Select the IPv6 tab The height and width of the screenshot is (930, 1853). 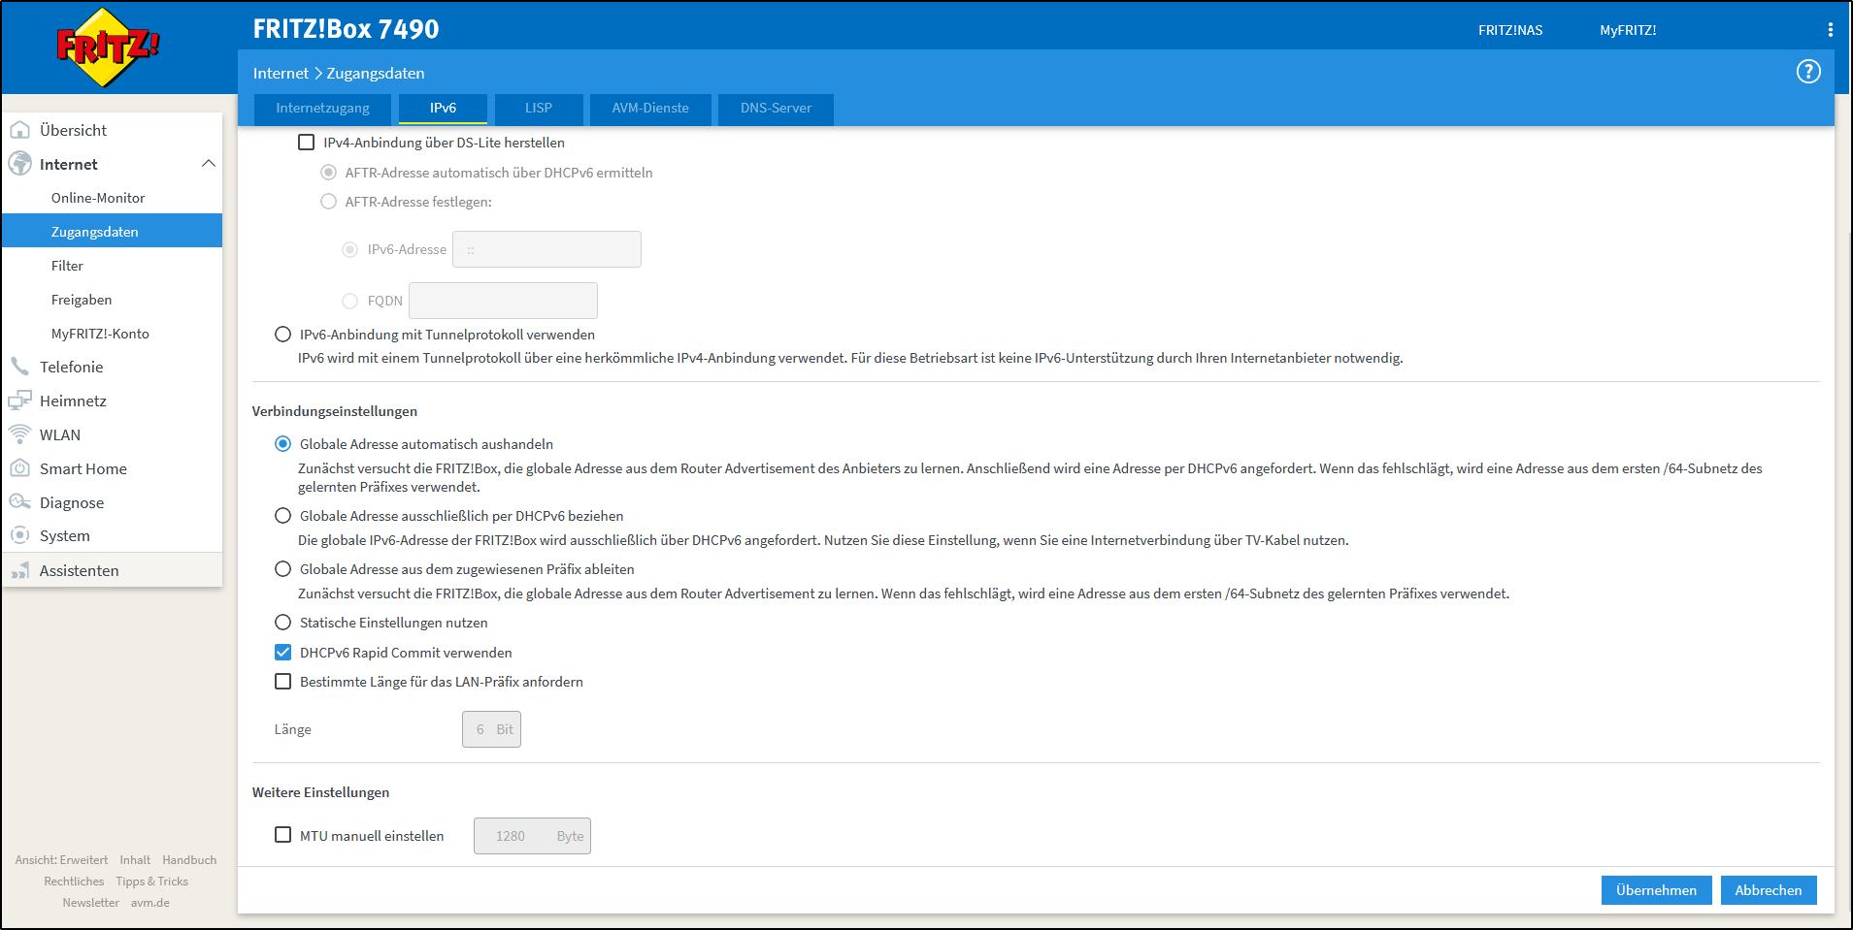[443, 109]
